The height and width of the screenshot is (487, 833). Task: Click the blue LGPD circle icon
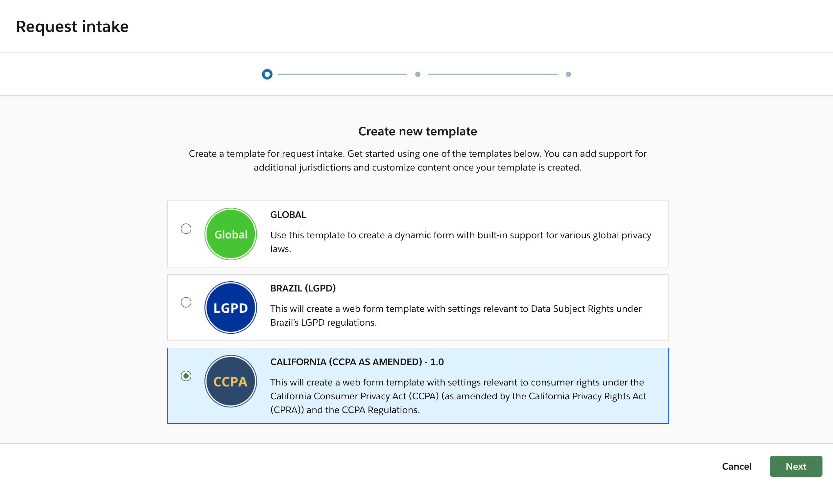point(230,308)
